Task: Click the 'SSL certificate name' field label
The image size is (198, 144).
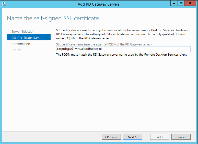Action: tap(104, 44)
